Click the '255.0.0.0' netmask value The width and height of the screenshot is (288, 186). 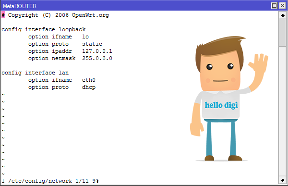coord(97,58)
